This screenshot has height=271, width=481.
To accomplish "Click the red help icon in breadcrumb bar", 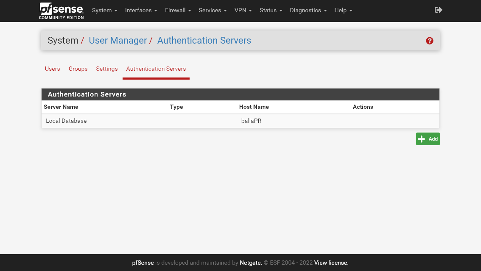I will [430, 41].
